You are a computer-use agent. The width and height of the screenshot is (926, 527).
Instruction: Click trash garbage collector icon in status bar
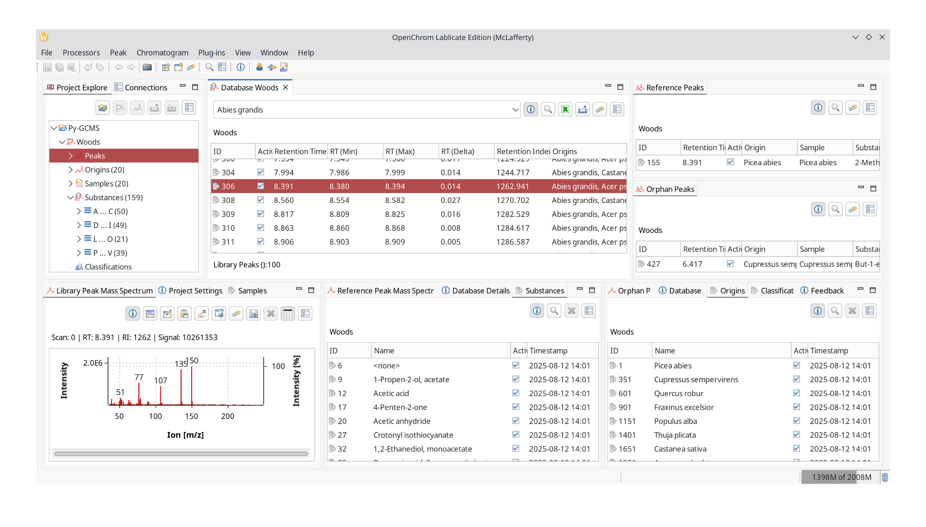(x=885, y=478)
